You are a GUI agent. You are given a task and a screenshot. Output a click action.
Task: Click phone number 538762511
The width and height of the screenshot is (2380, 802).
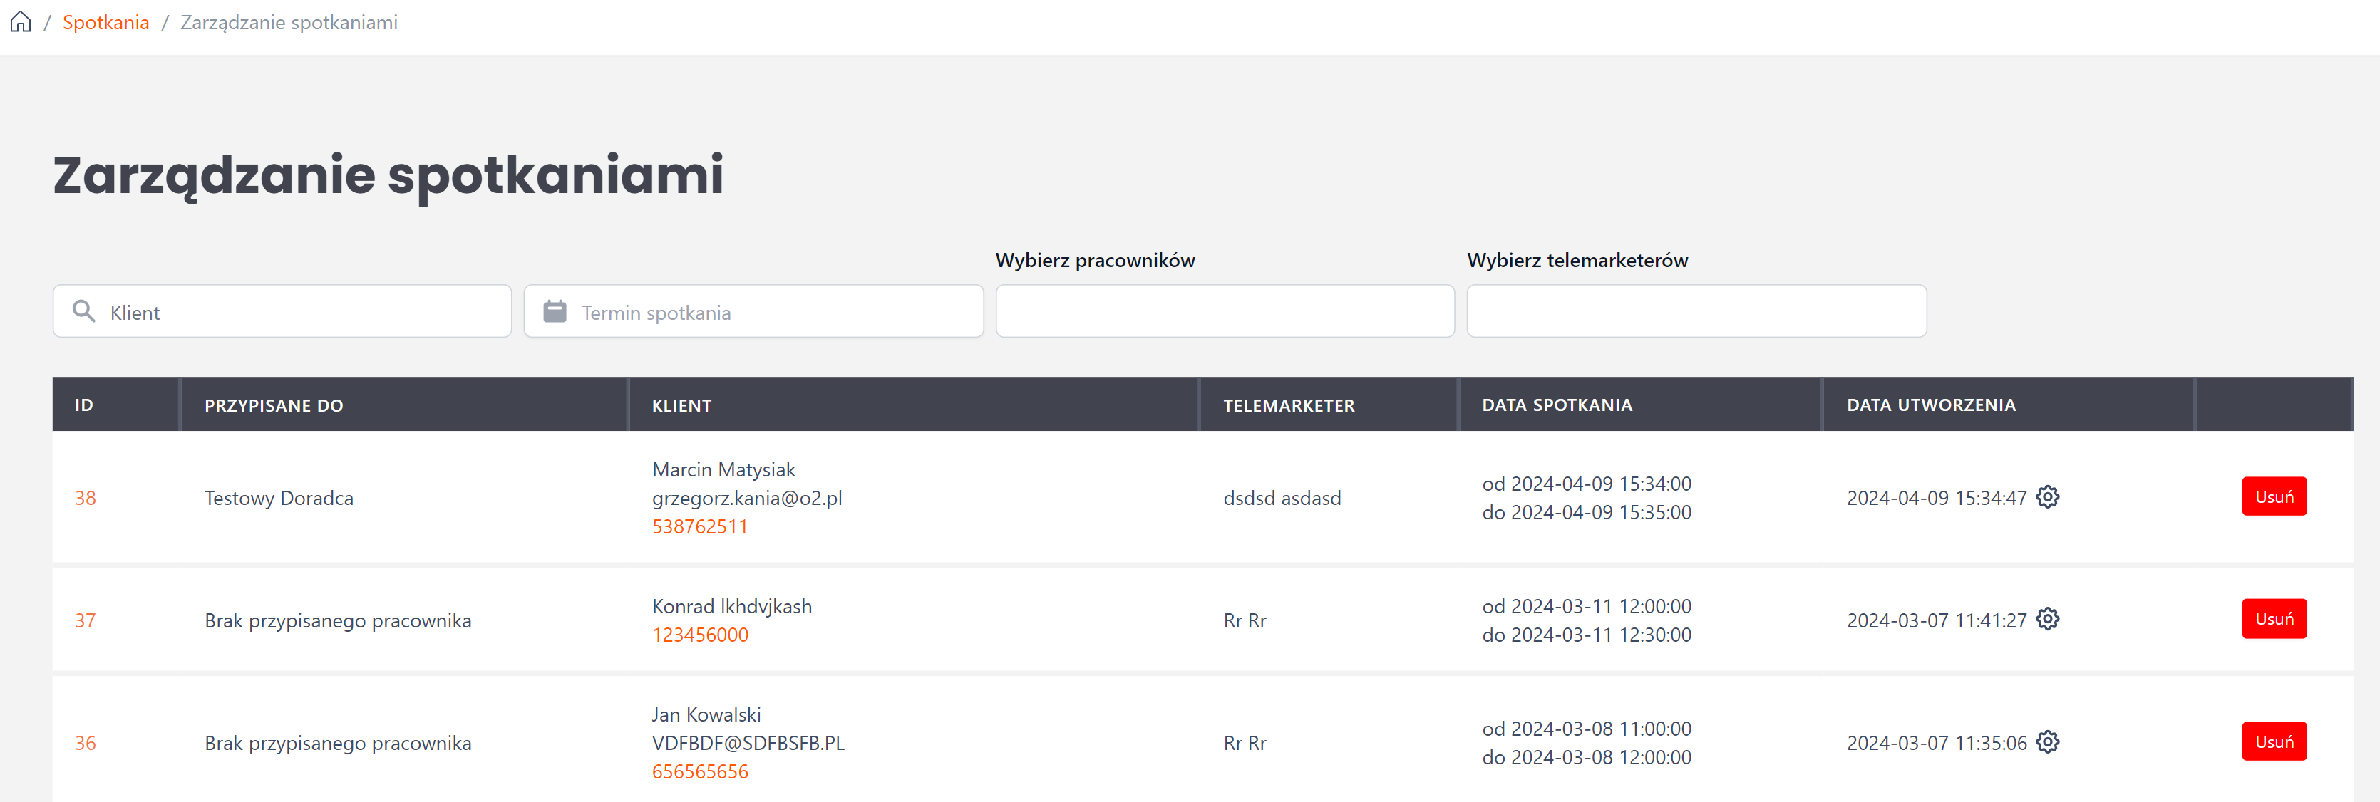(699, 526)
